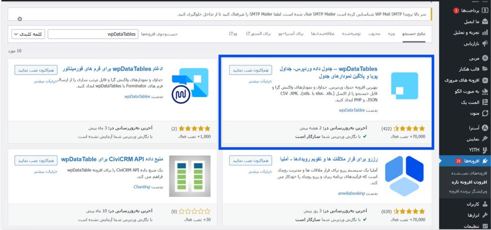Open جزئیات بیشتر for Amelia booking plugin
This screenshot has width=491, height=230.
click(x=260, y=172)
